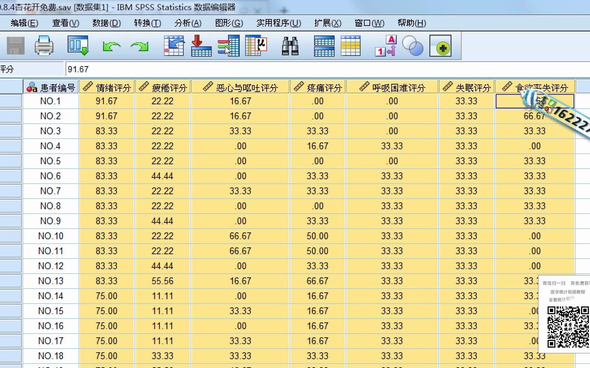This screenshot has width=590, height=368.
Task: Click the Undo arrow icon
Action: click(x=112, y=46)
